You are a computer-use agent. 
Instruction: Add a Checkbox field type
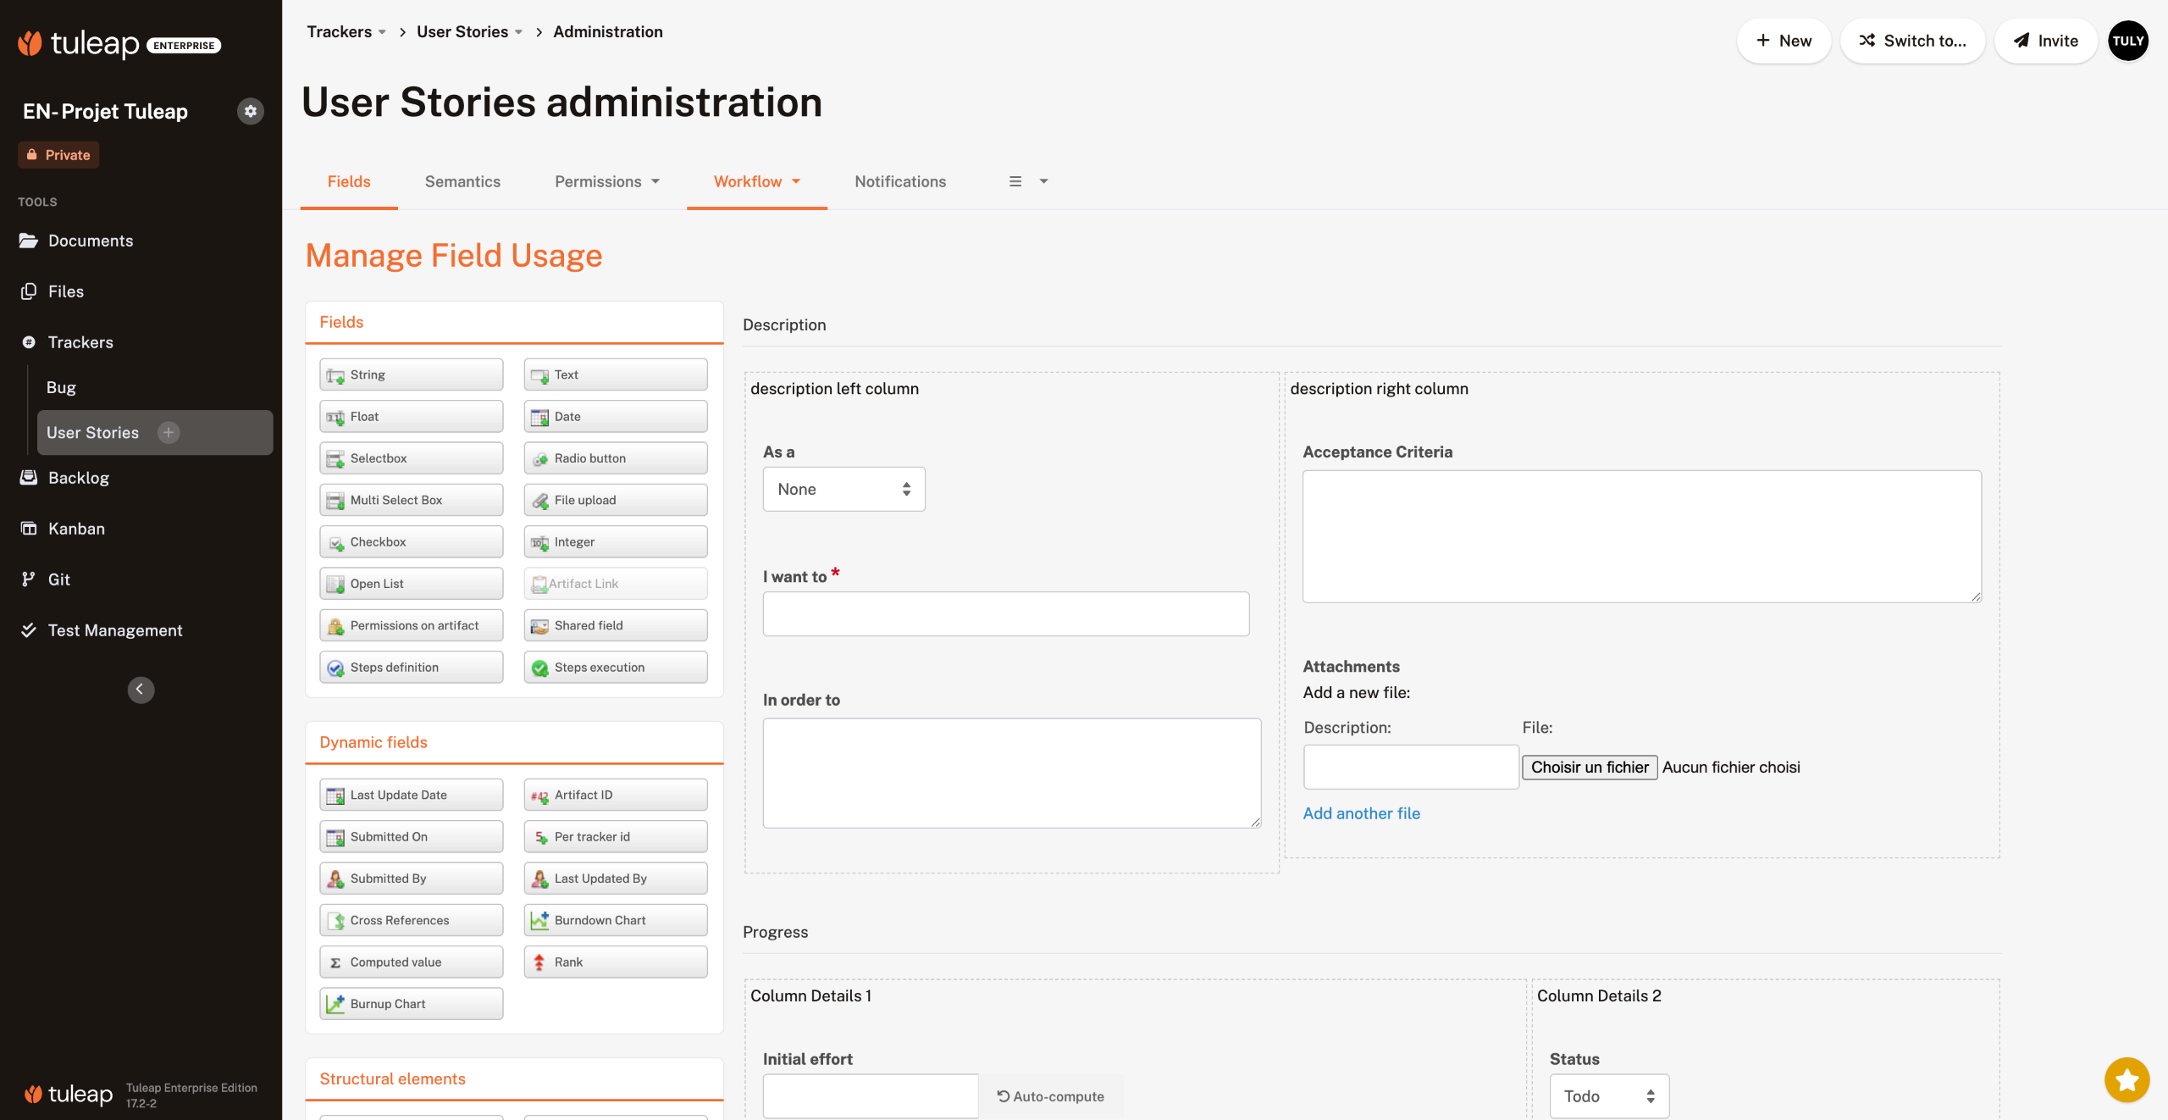tap(411, 542)
